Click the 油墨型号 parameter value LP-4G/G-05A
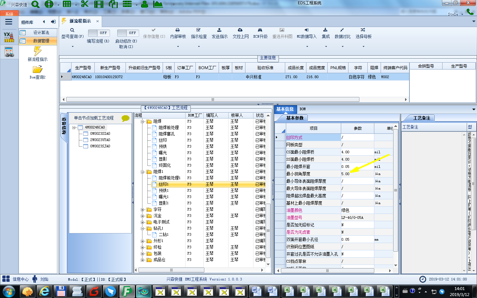Viewport: 477px width, 298px height. tap(357, 218)
